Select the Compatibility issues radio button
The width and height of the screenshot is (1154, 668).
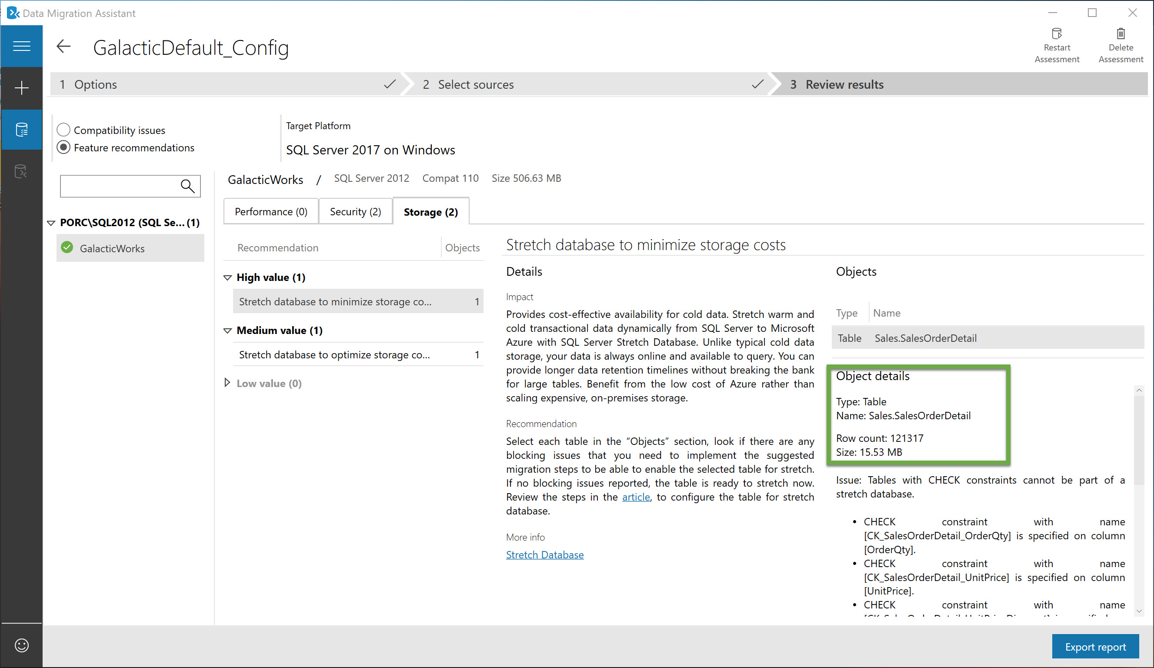click(x=63, y=130)
